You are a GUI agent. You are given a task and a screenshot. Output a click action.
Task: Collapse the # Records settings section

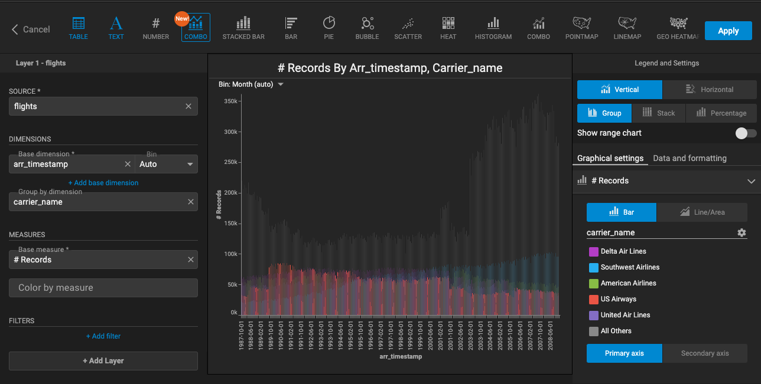[x=751, y=181]
